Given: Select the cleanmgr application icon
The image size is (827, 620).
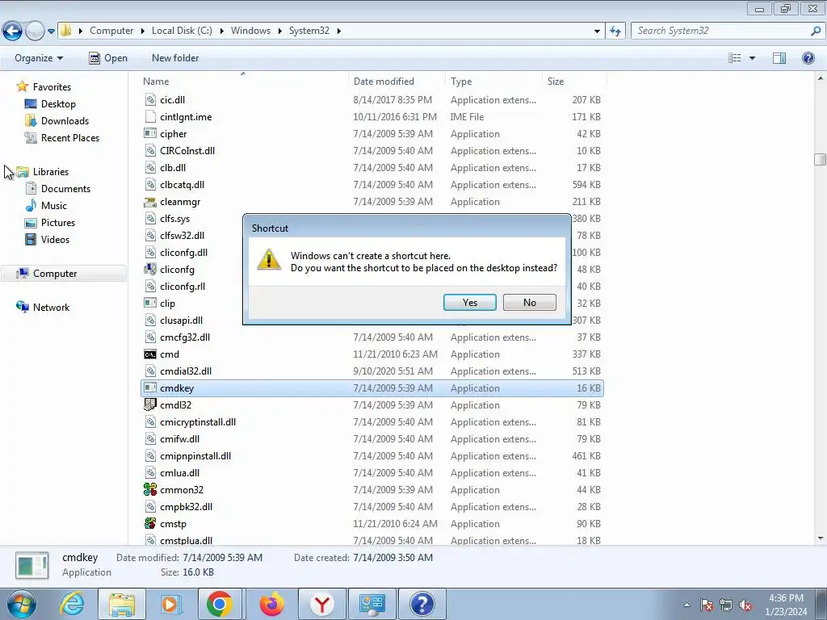Looking at the screenshot, I should (x=150, y=202).
